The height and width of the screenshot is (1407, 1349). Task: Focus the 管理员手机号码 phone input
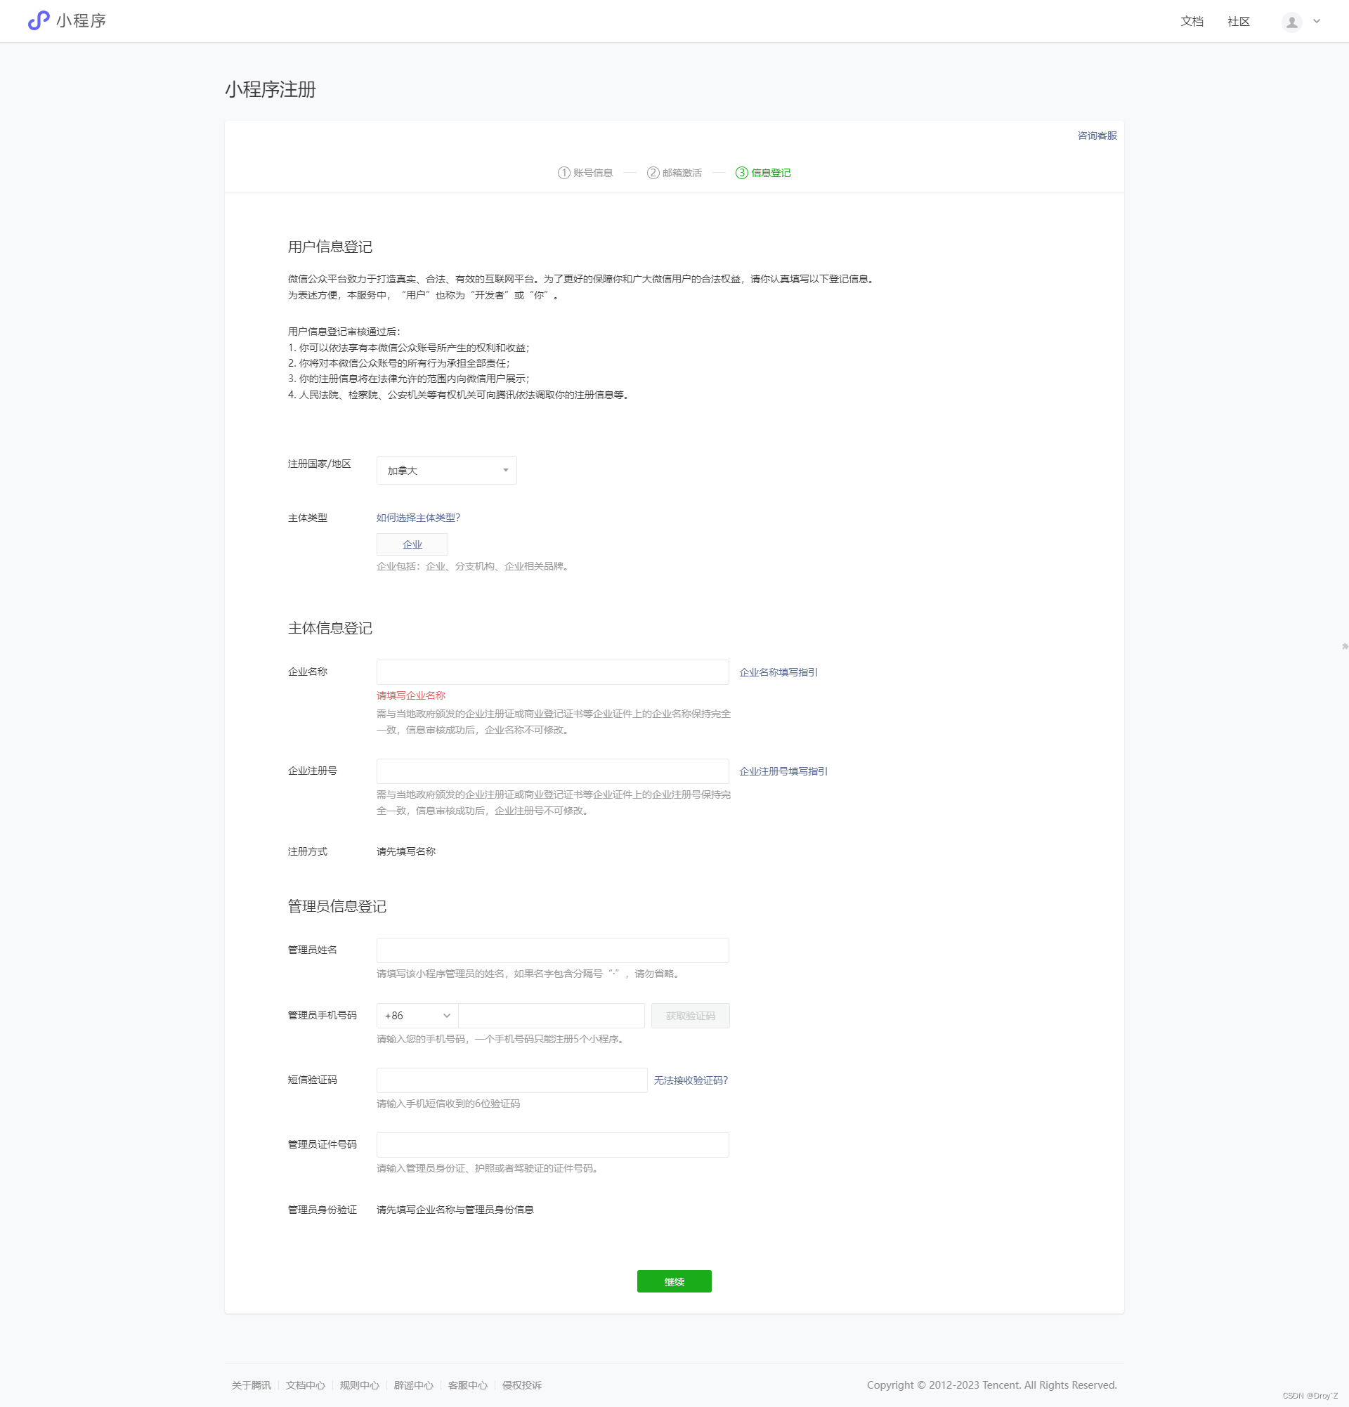[x=552, y=1015]
